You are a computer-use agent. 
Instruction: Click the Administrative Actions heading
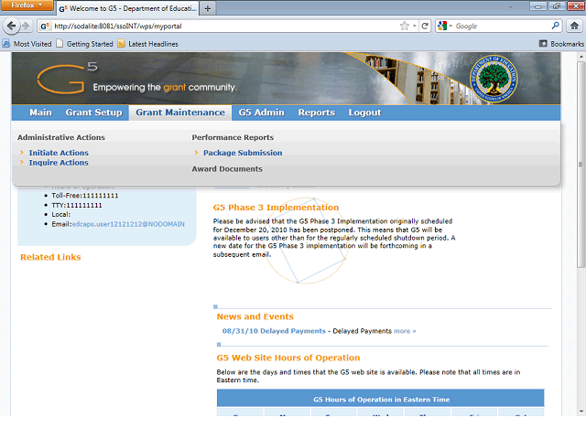tap(61, 137)
